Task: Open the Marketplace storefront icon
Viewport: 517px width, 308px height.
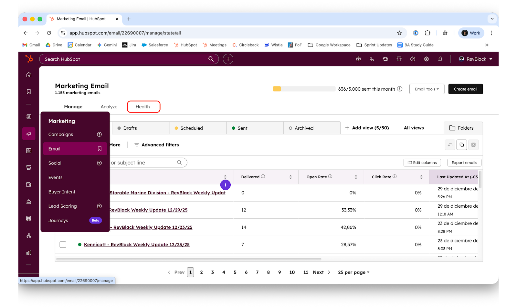Action: click(399, 59)
